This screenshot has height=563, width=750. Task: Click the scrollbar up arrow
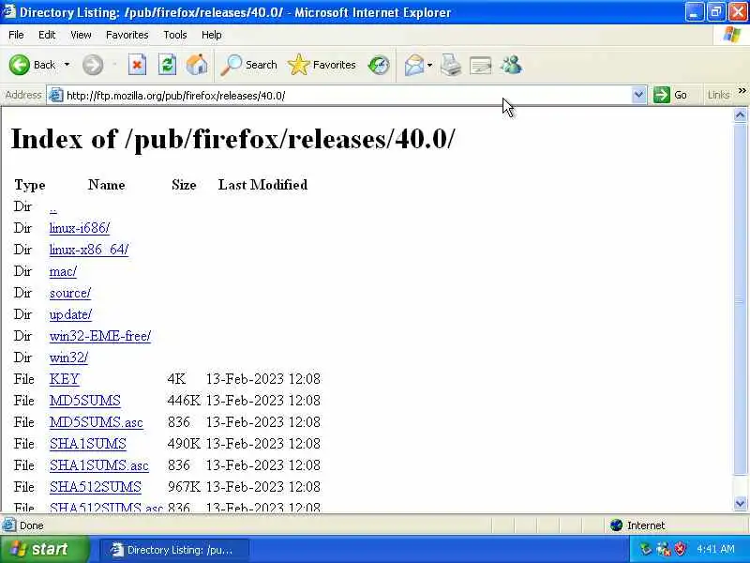(740, 114)
